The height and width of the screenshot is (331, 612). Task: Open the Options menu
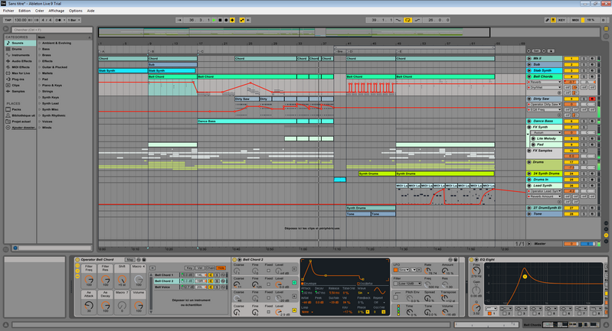tap(75, 11)
